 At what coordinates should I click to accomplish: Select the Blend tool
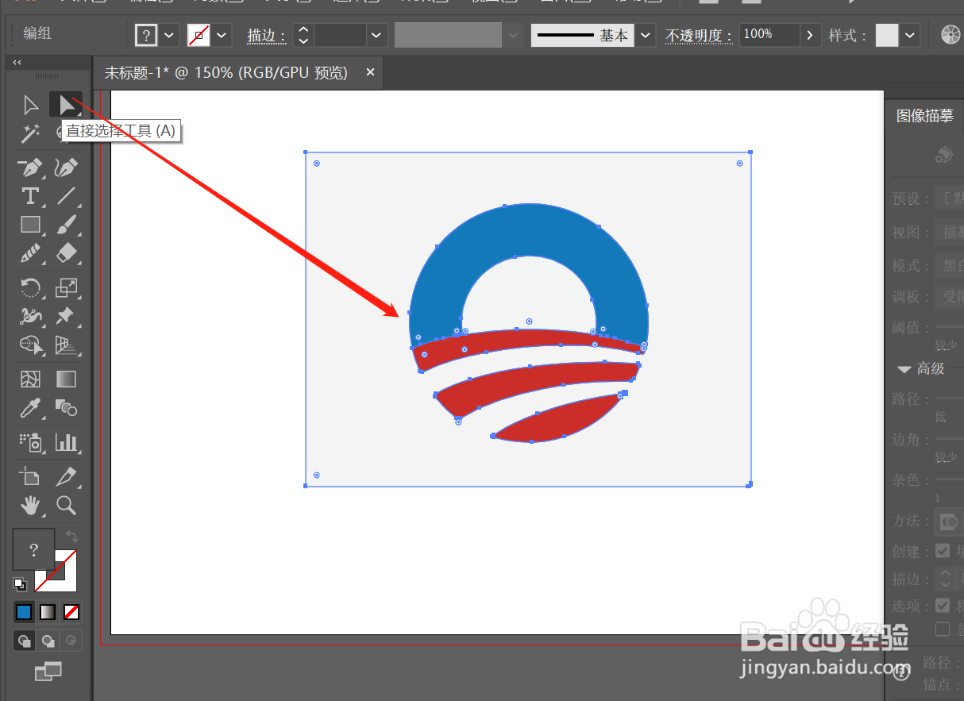tap(66, 408)
